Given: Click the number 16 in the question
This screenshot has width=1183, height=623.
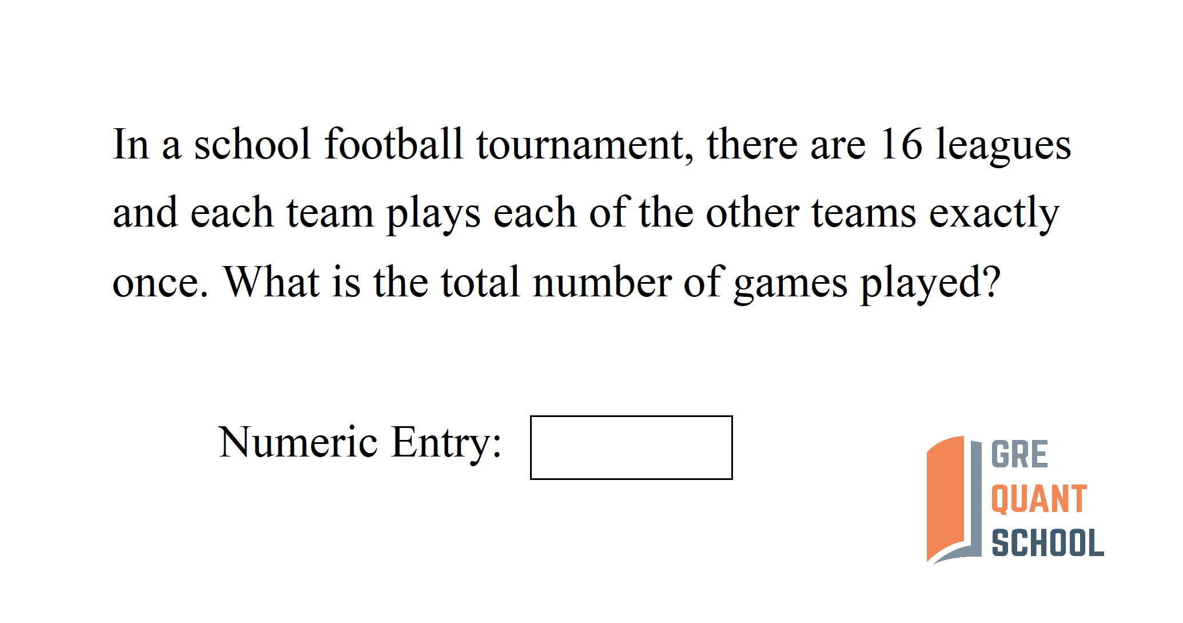Looking at the screenshot, I should click(901, 144).
